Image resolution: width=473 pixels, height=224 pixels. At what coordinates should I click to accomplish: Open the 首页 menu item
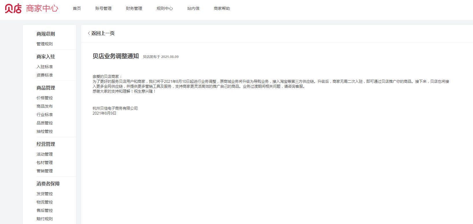tap(77, 8)
